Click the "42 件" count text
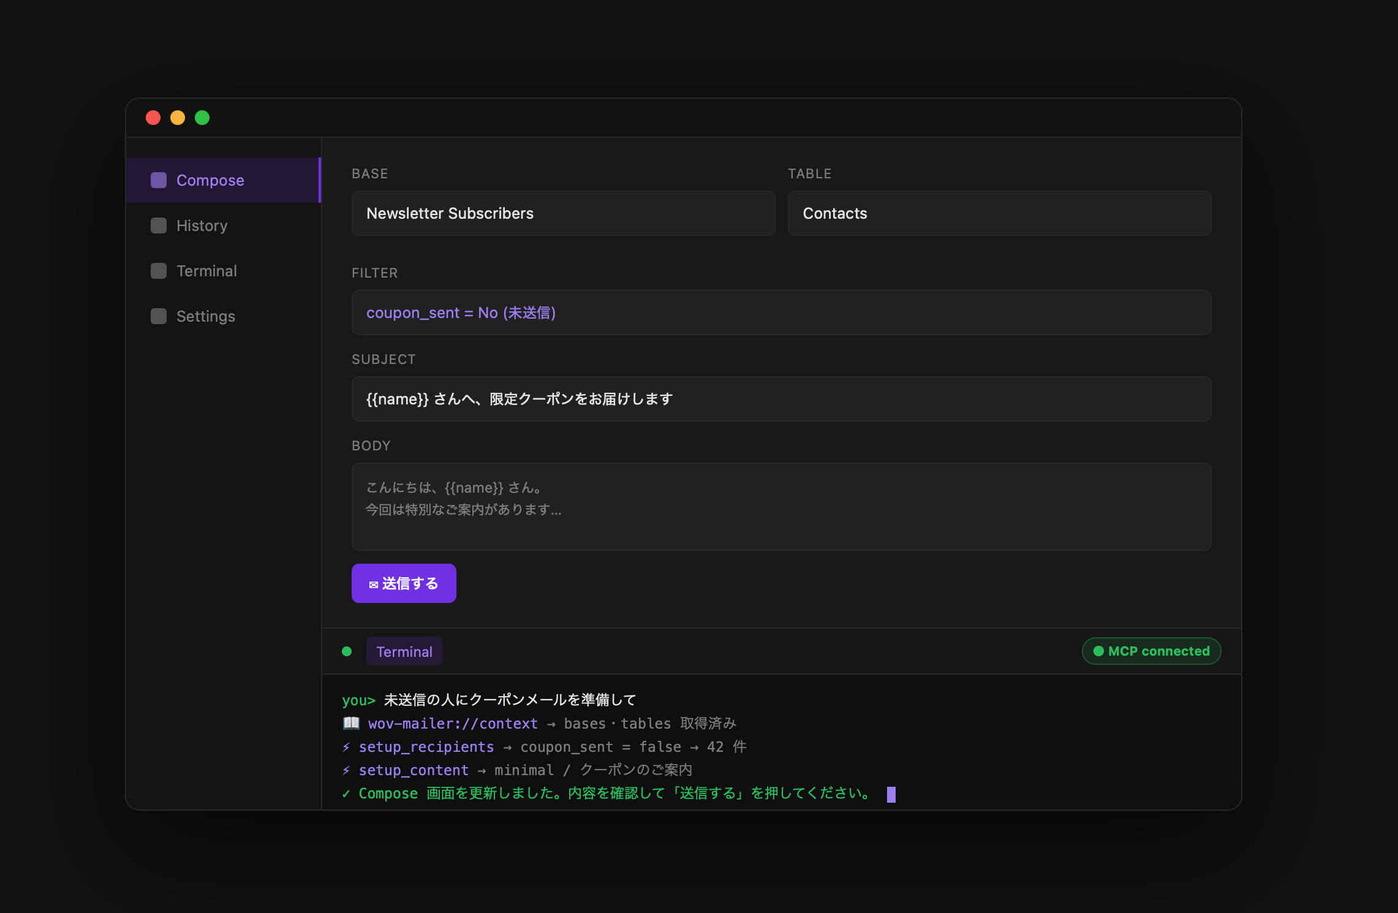Screen dimensions: 1398x913 point(727,747)
